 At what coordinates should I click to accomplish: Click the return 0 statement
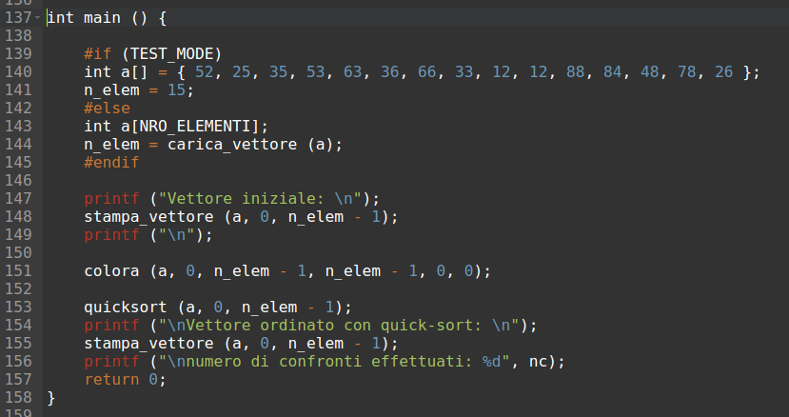point(125,380)
